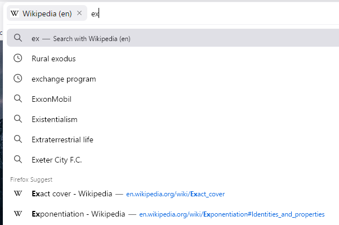Remove the Wikipedia (en) search engine chip
Image resolution: width=339 pixels, height=225 pixels.
[79, 13]
